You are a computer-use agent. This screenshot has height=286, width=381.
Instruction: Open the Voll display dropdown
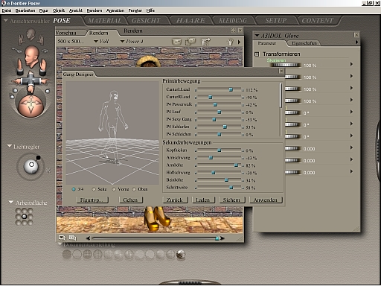tap(101, 42)
